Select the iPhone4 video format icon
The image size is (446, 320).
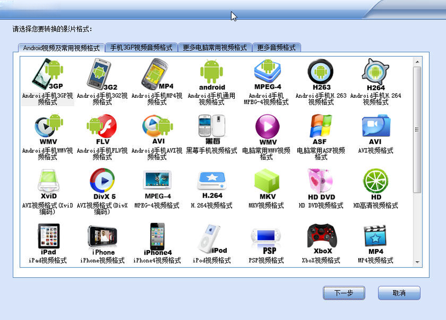tap(158, 239)
